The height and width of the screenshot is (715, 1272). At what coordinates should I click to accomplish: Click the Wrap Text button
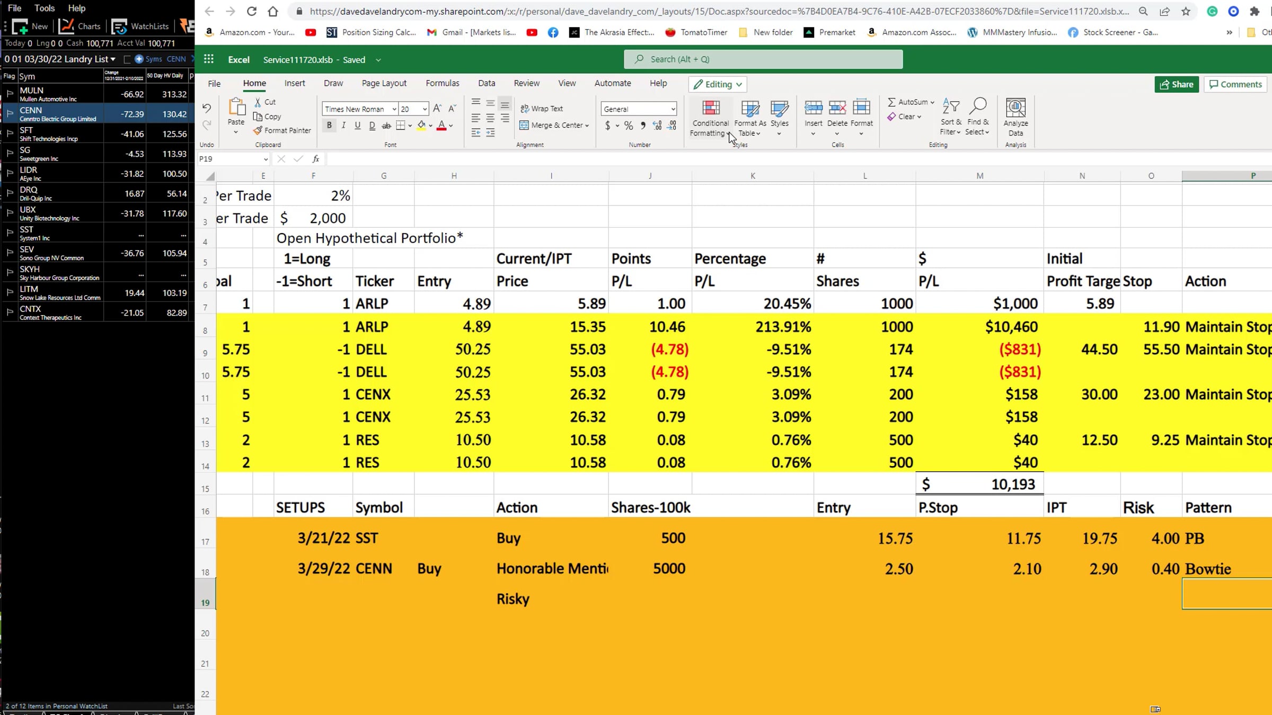pyautogui.click(x=542, y=109)
